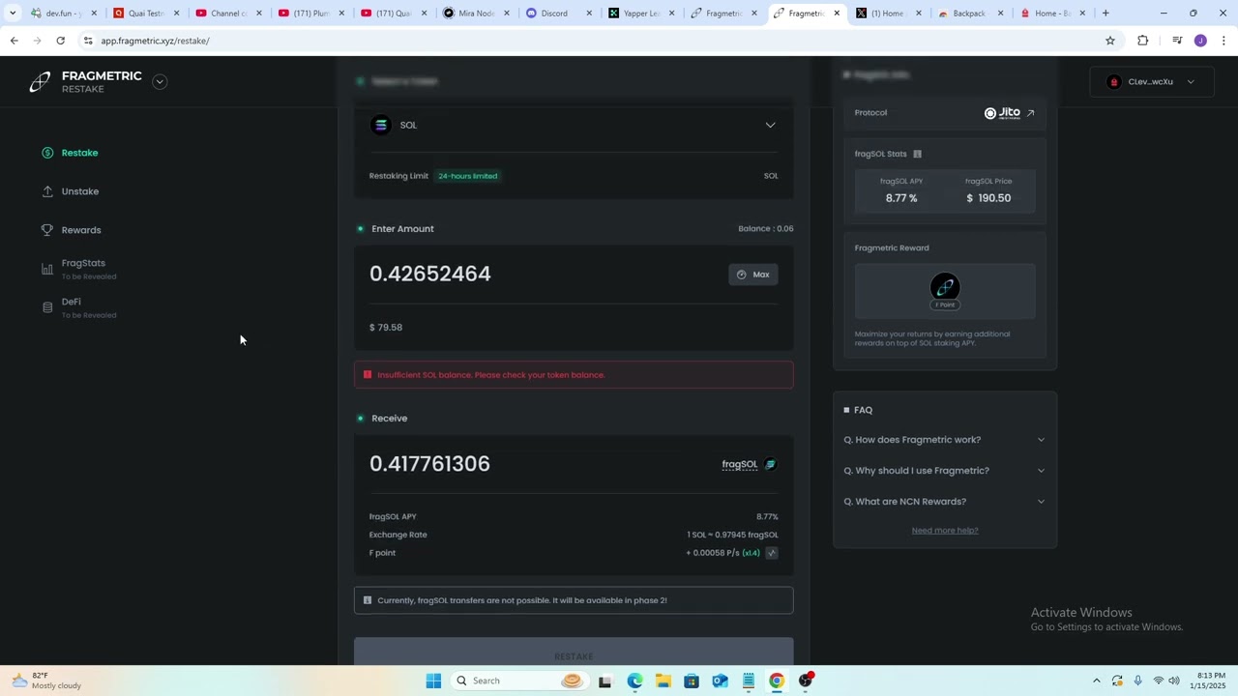Viewport: 1238px width, 696px height.
Task: Reload the page
Action: (60, 41)
